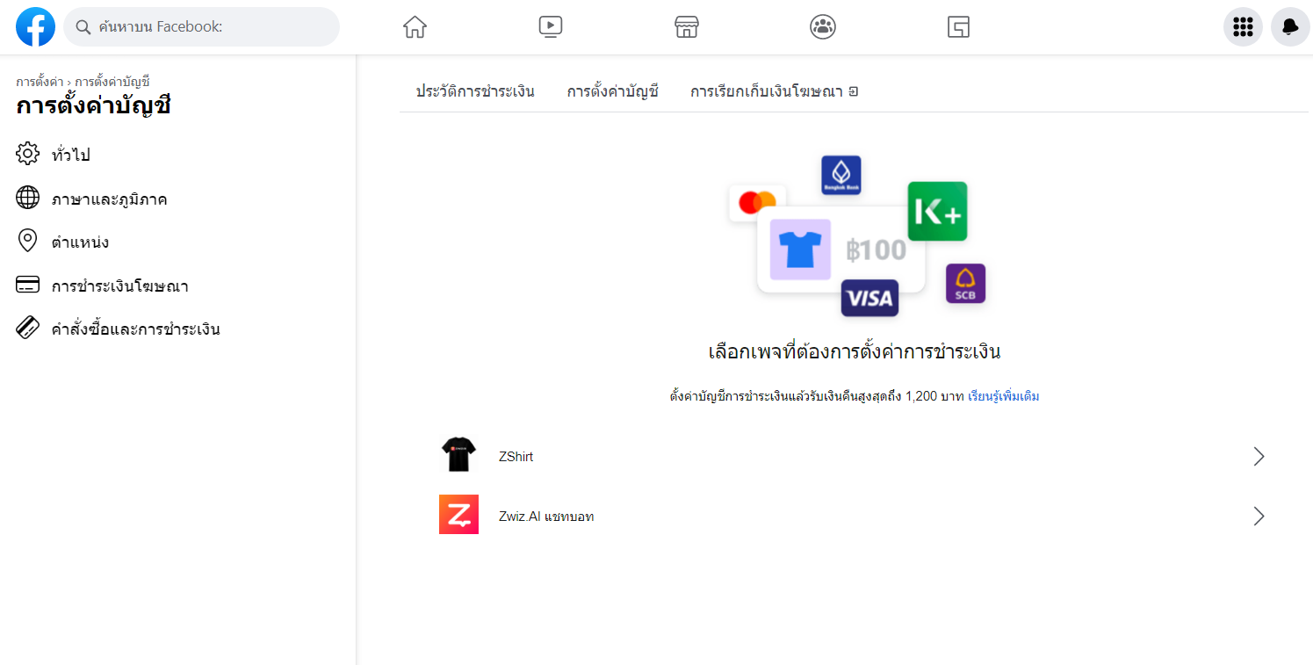This screenshot has height=665, width=1313.
Task: Open the notifications bell
Action: 1289,27
